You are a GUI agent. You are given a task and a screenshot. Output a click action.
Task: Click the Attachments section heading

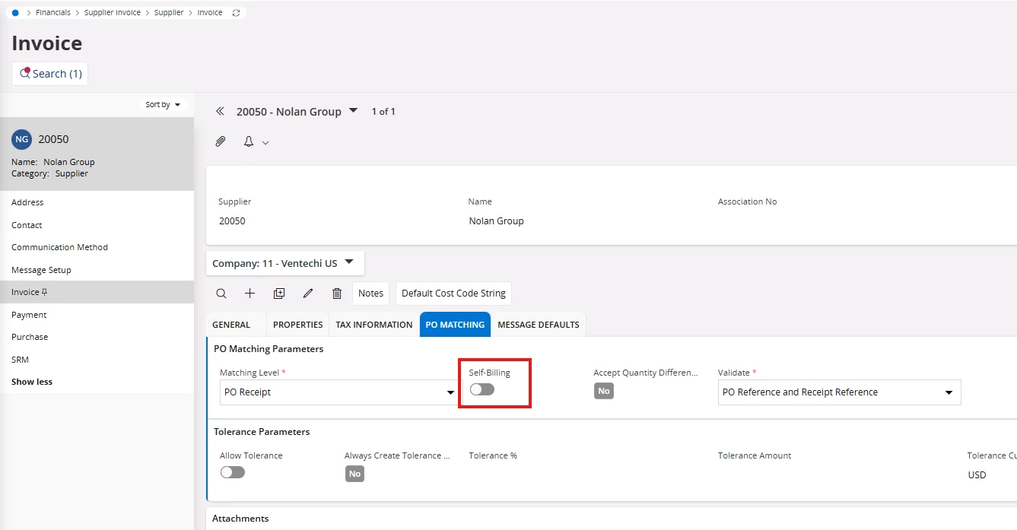[240, 519]
